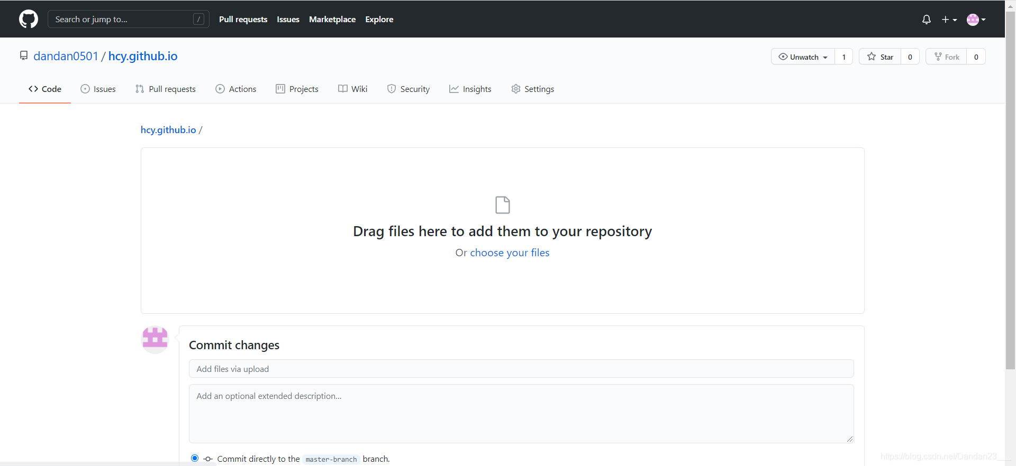
Task: Open the forks count next to Fork
Action: [x=976, y=57]
